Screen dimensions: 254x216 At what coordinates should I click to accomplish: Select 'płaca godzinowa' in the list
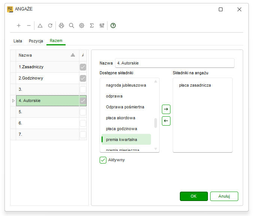pos(126,129)
